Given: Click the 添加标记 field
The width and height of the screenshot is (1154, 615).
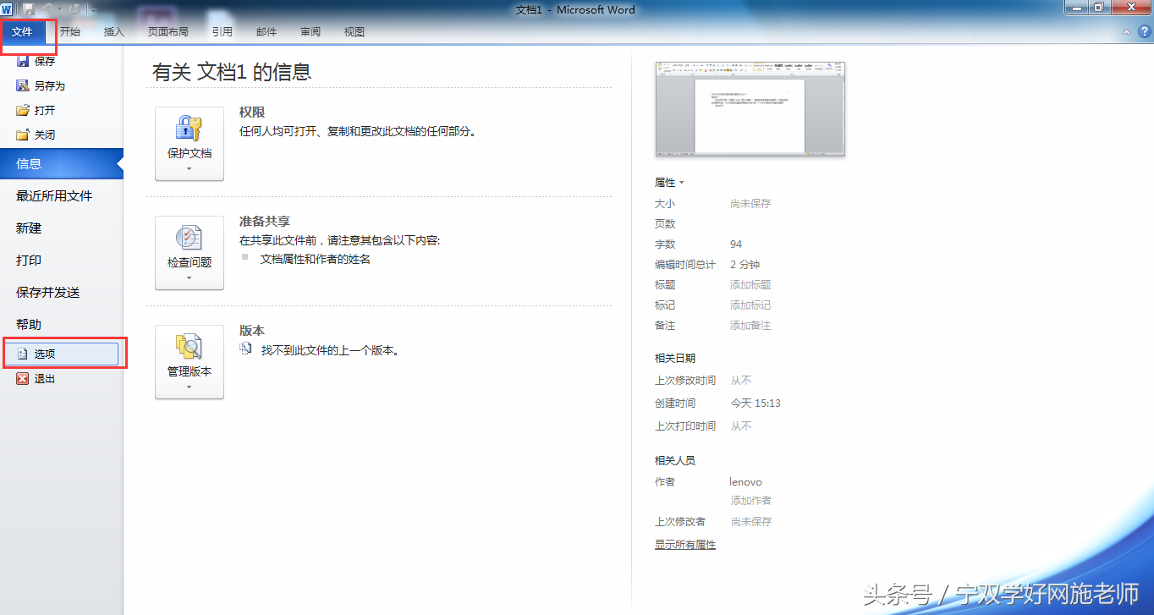Looking at the screenshot, I should coord(751,305).
